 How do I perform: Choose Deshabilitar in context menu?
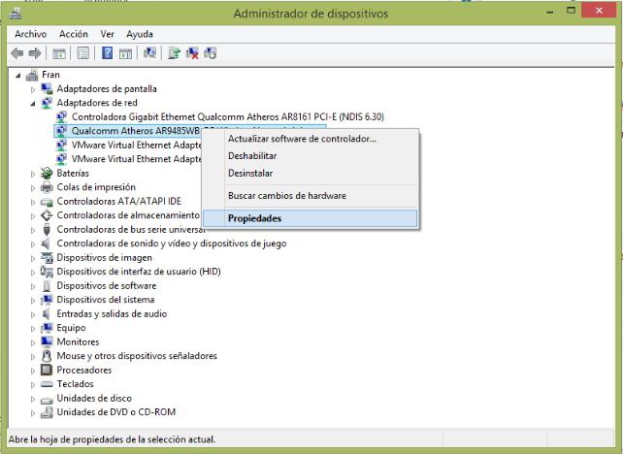311,156
